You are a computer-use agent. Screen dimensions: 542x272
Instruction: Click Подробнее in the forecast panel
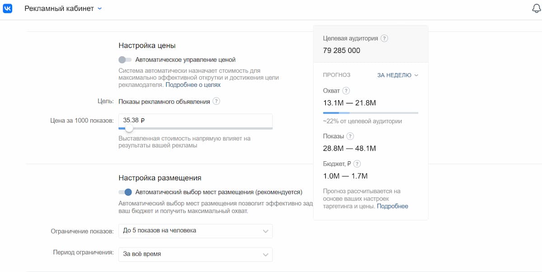392,206
